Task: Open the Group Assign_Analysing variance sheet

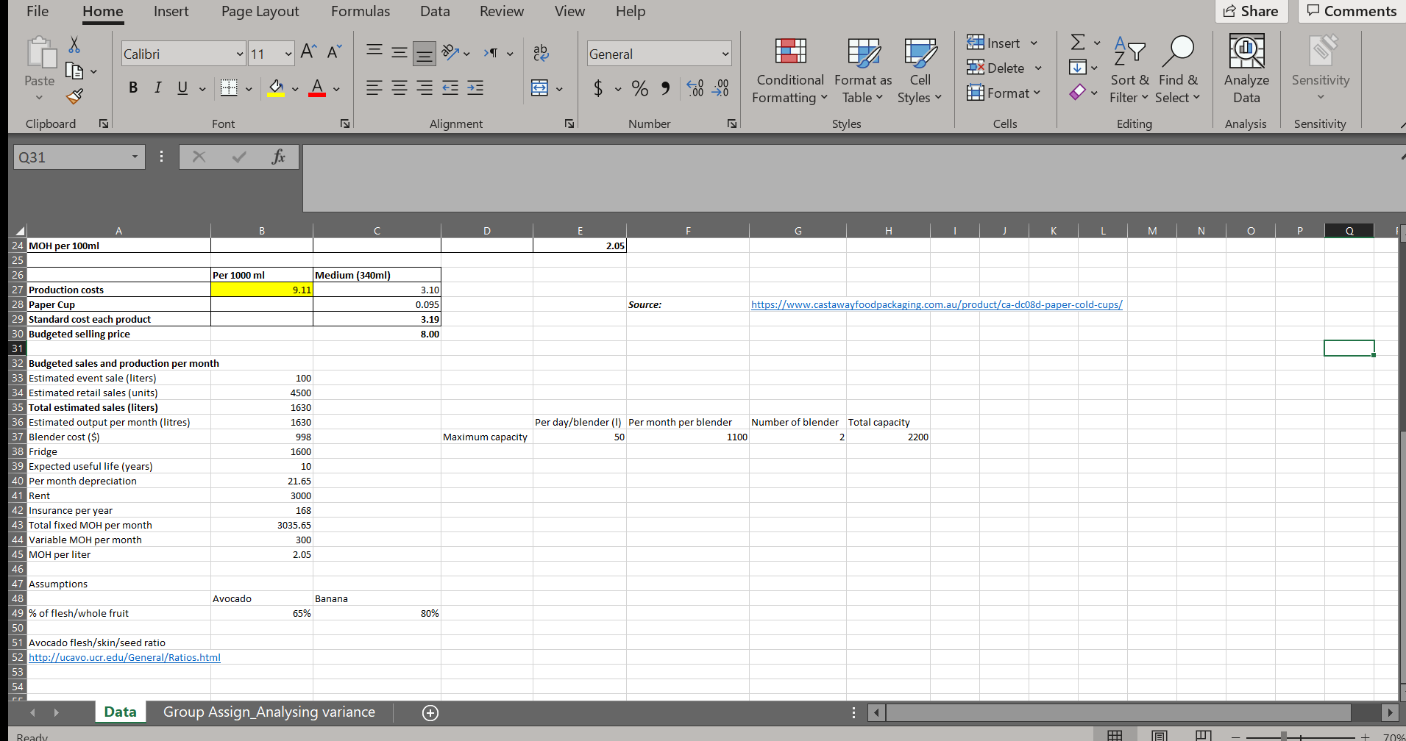Action: [x=269, y=712]
